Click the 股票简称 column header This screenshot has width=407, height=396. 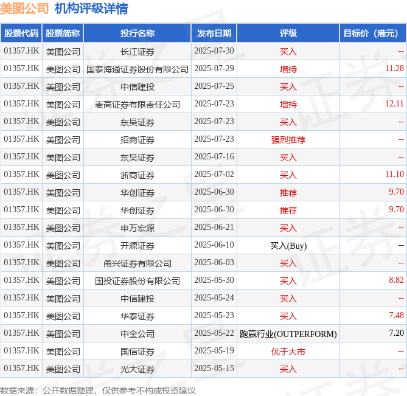click(63, 33)
